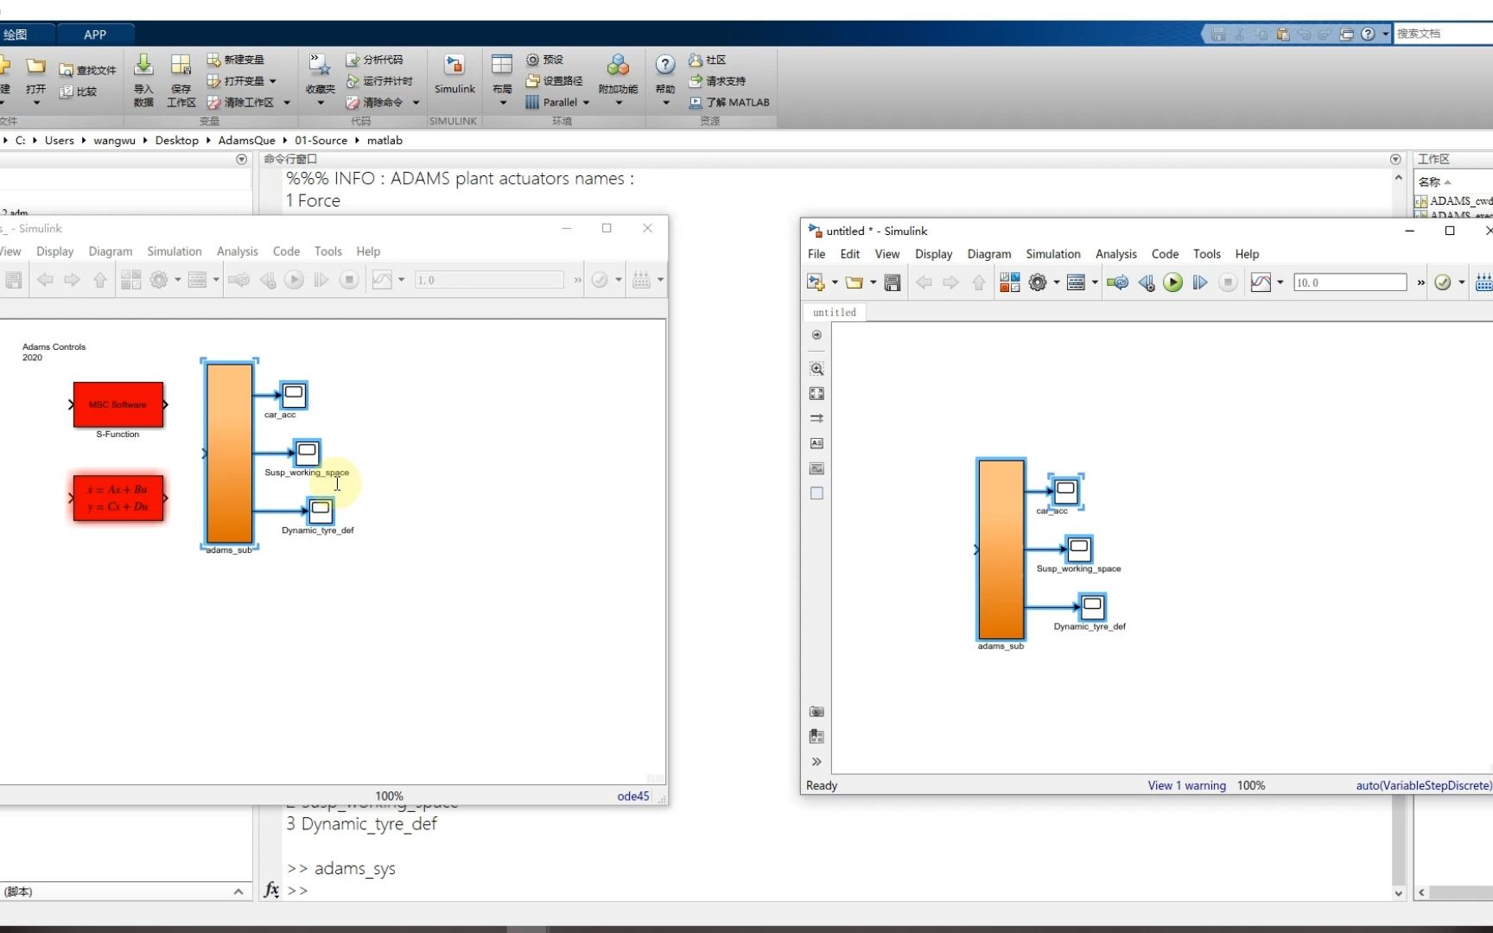Click Step Back in untitled Simulink toolbar

[x=1146, y=282]
